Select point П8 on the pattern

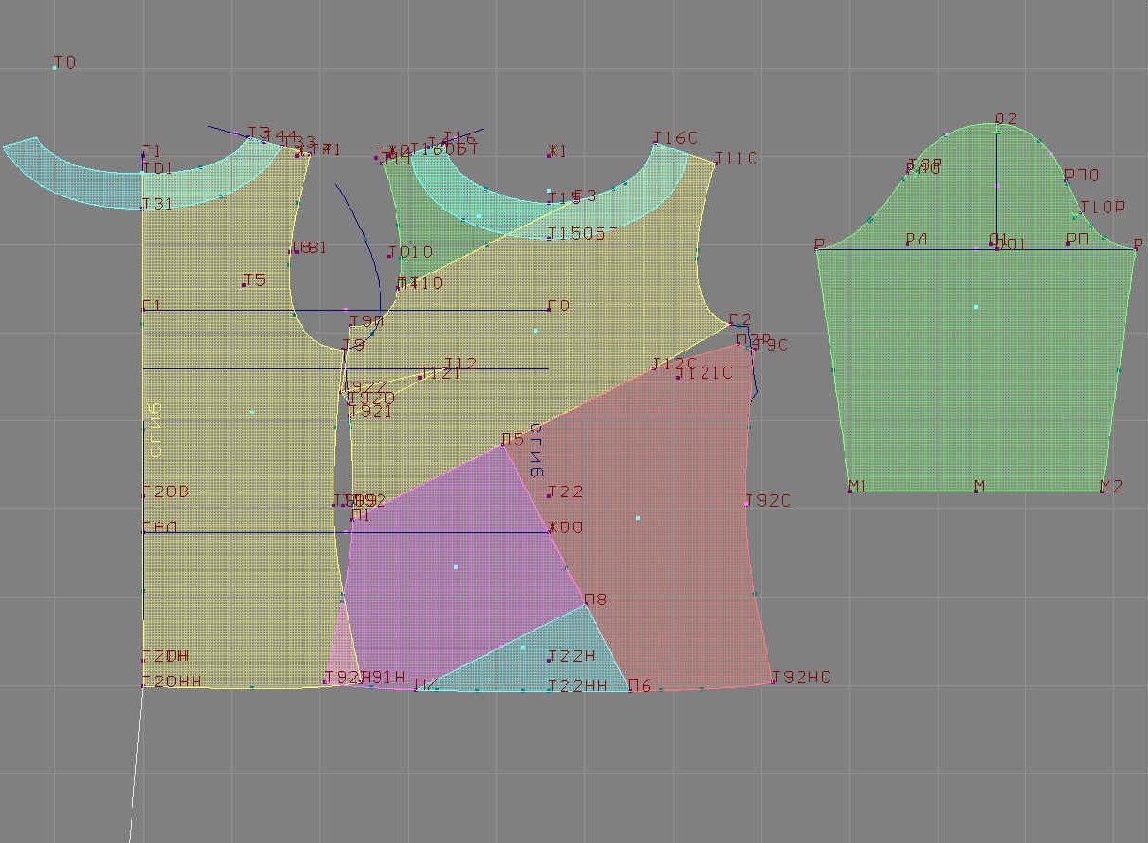point(585,604)
